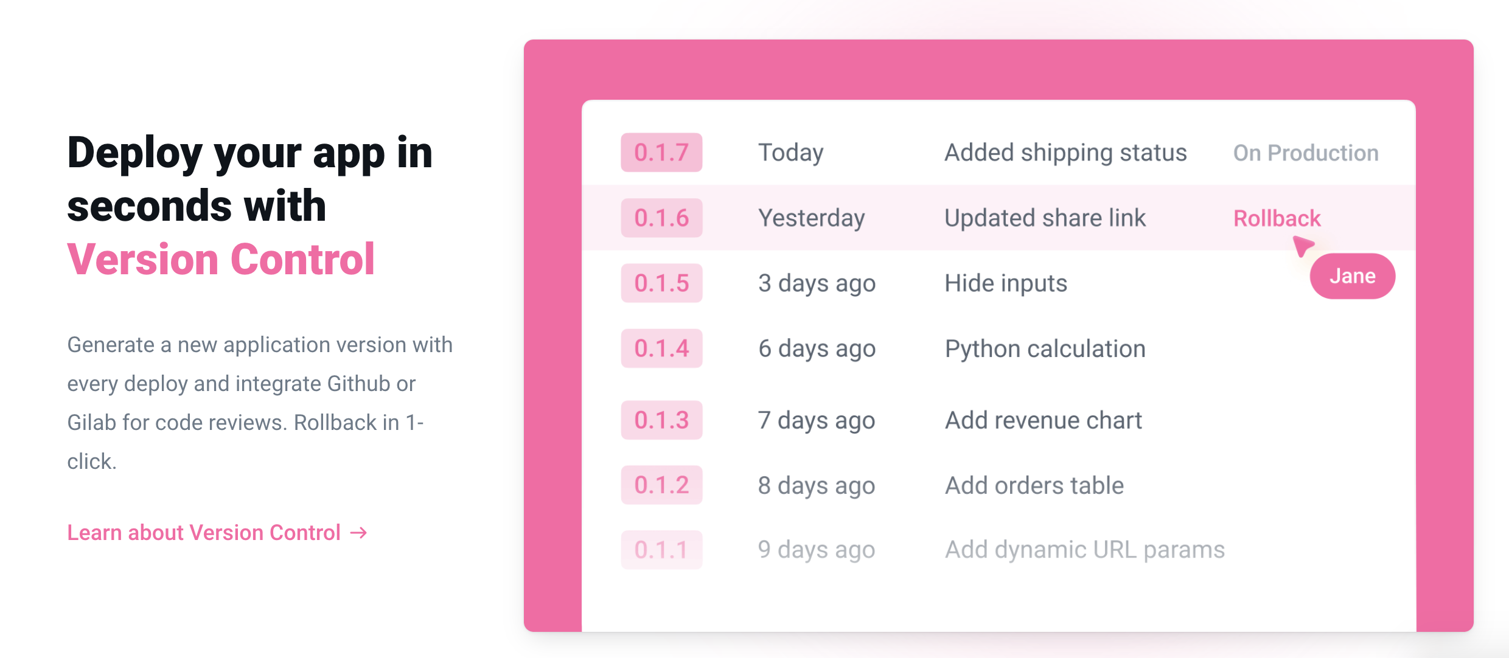This screenshot has height=658, width=1509.
Task: Click the Jane user cursor badge
Action: pyautogui.click(x=1352, y=275)
